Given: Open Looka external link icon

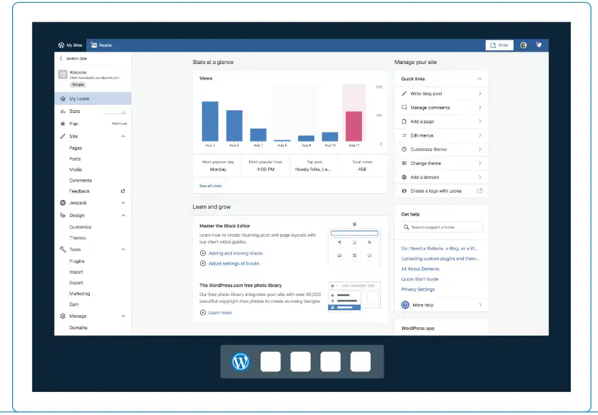Looking at the screenshot, I should tap(480, 190).
